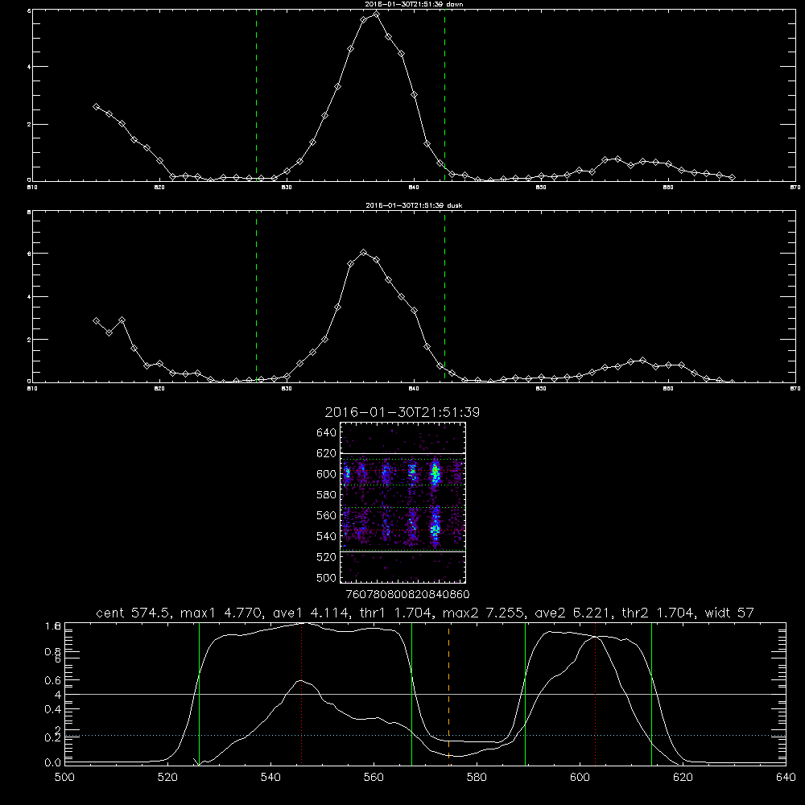Click the "810" x-axis label of the dusk plot

tap(32, 389)
